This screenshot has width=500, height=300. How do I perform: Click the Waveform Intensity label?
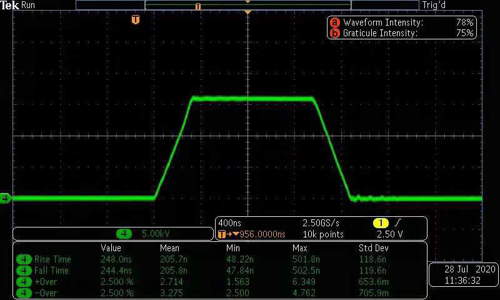pos(383,22)
